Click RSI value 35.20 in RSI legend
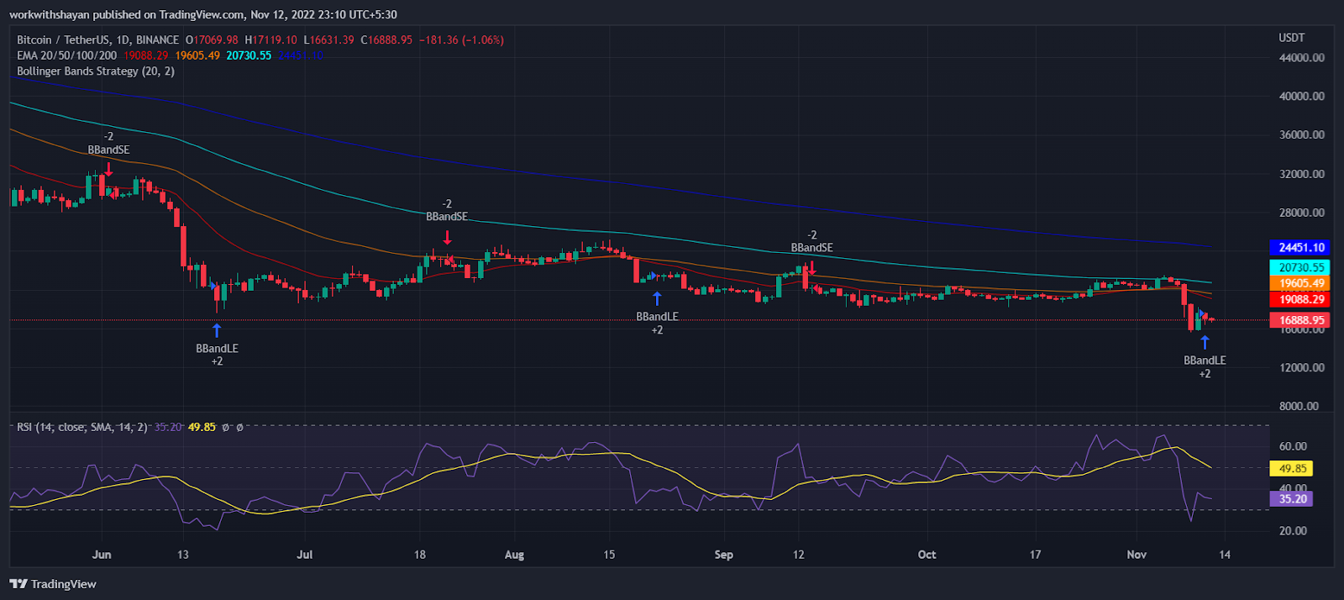The height and width of the screenshot is (600, 1344). 169,427
